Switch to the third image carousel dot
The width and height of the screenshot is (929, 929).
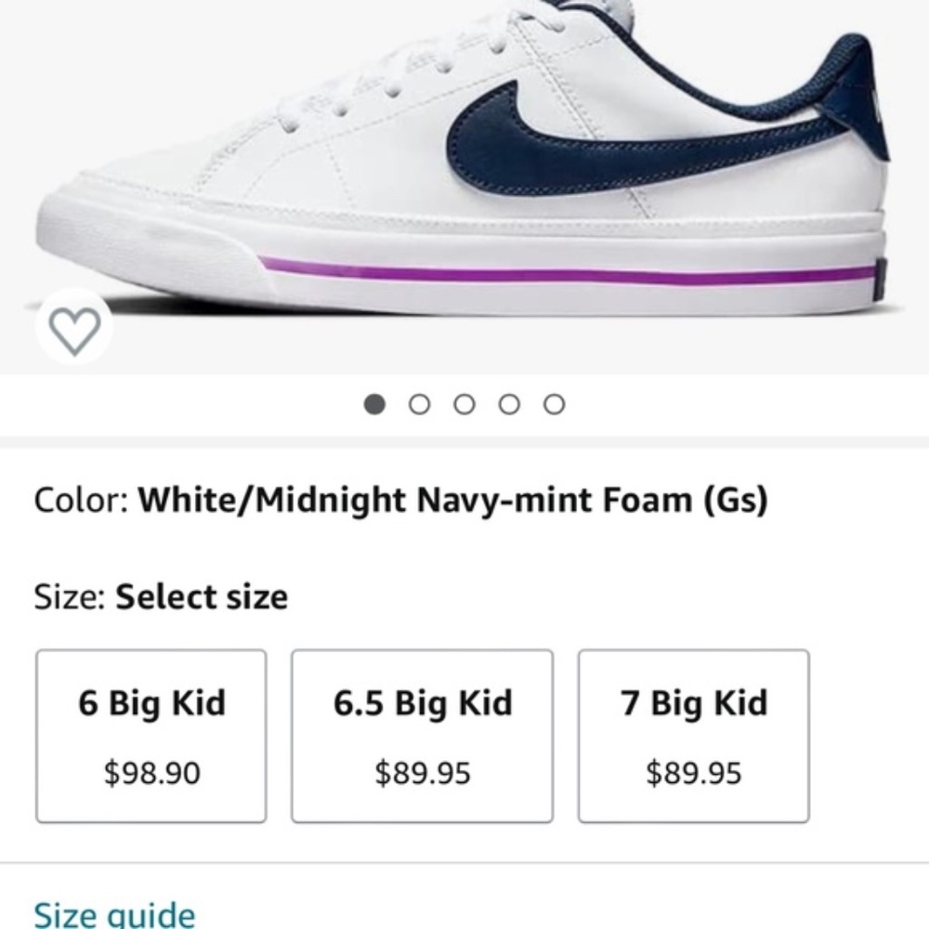[464, 403]
